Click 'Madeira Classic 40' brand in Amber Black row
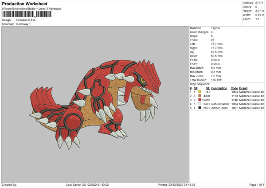 point(251,108)
